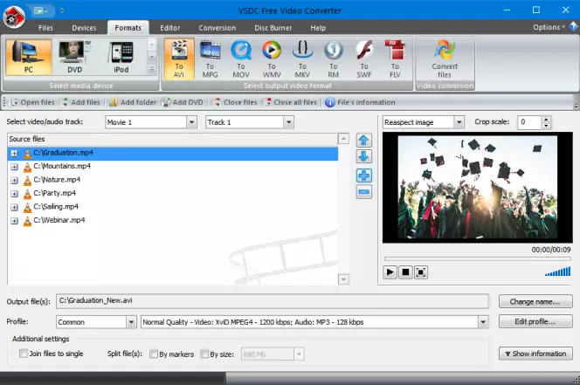
Task: Open the Help tab
Action: (x=318, y=28)
